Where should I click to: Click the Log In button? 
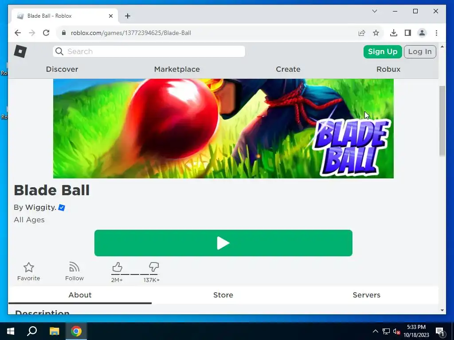click(420, 52)
